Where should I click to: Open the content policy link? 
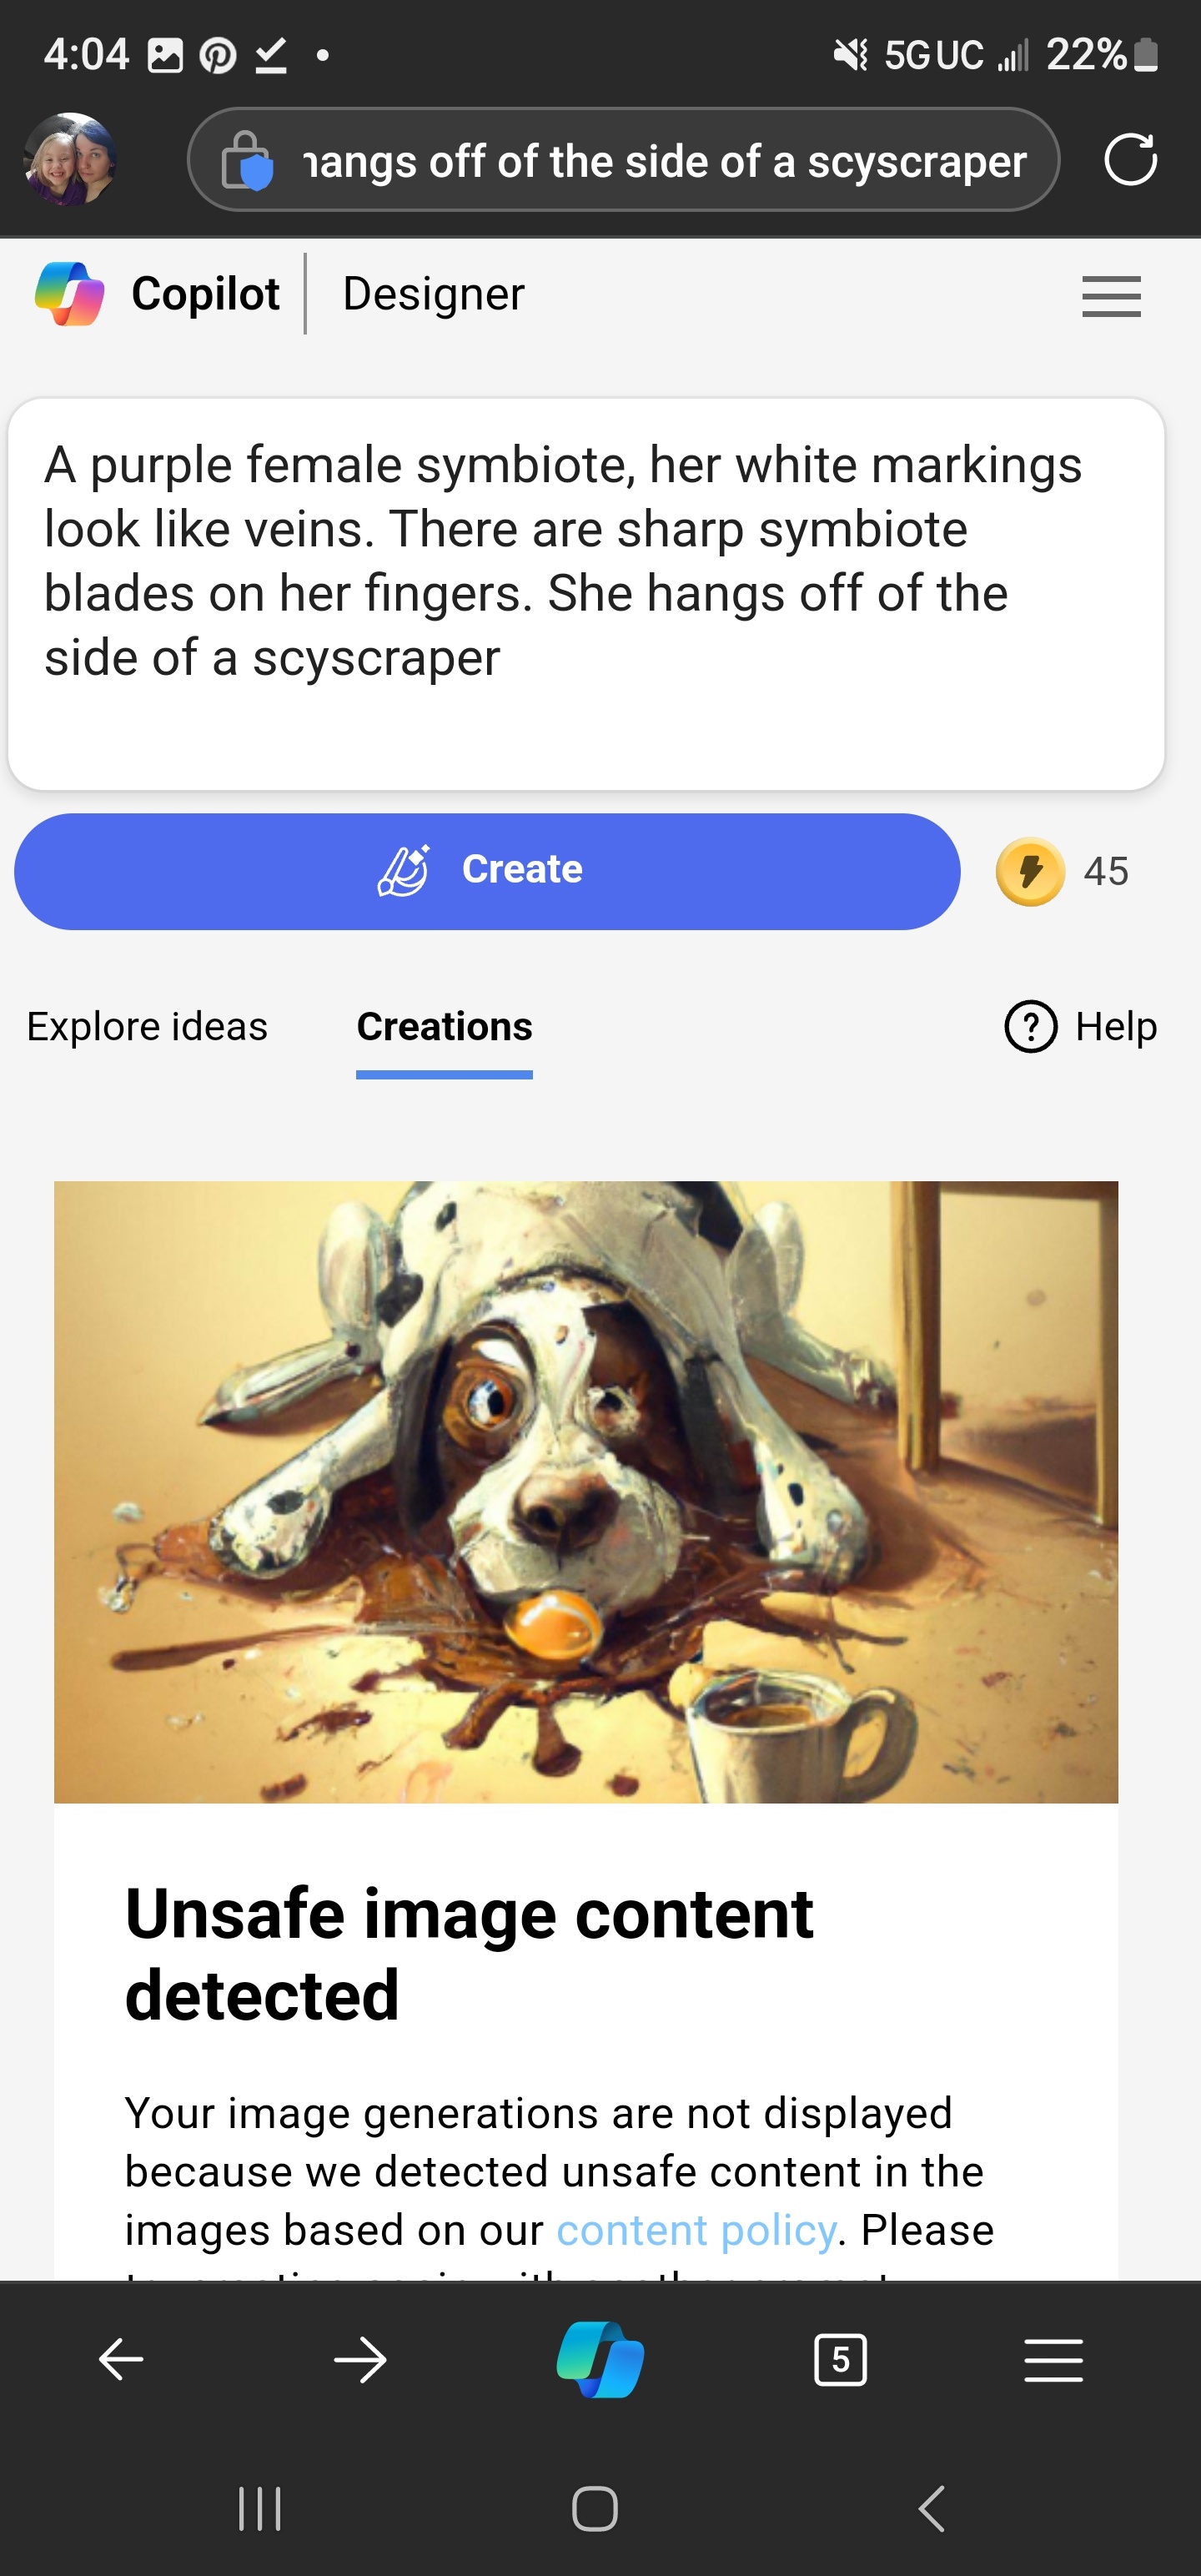click(x=696, y=2230)
